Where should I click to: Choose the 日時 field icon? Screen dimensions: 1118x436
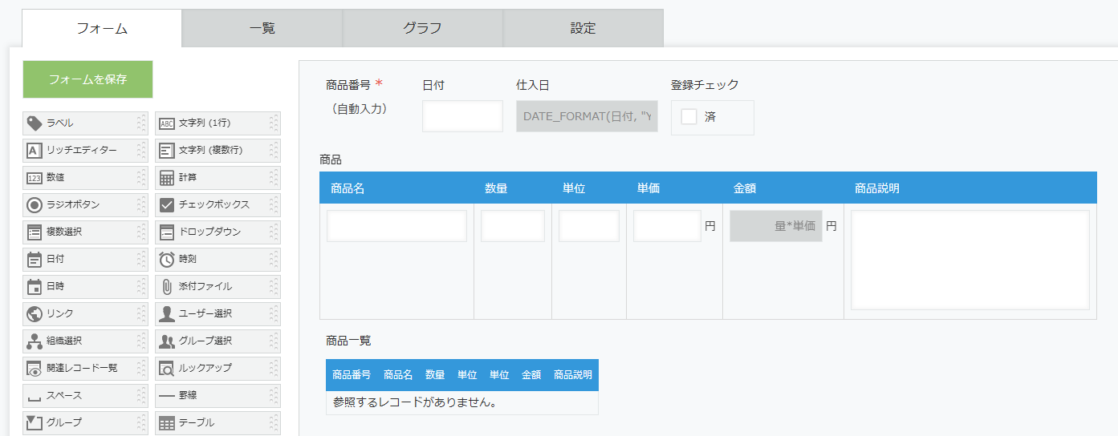[x=35, y=287]
